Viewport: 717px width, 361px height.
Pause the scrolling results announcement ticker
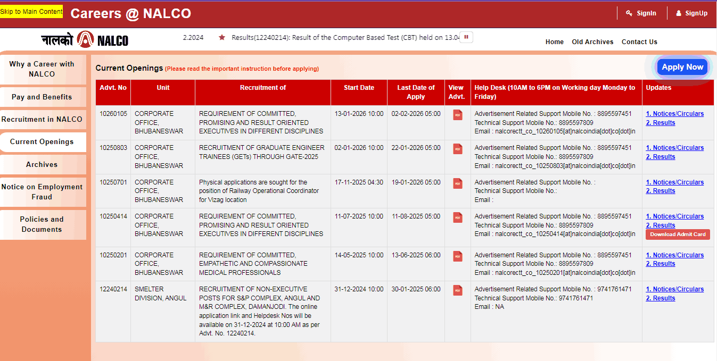coord(466,37)
